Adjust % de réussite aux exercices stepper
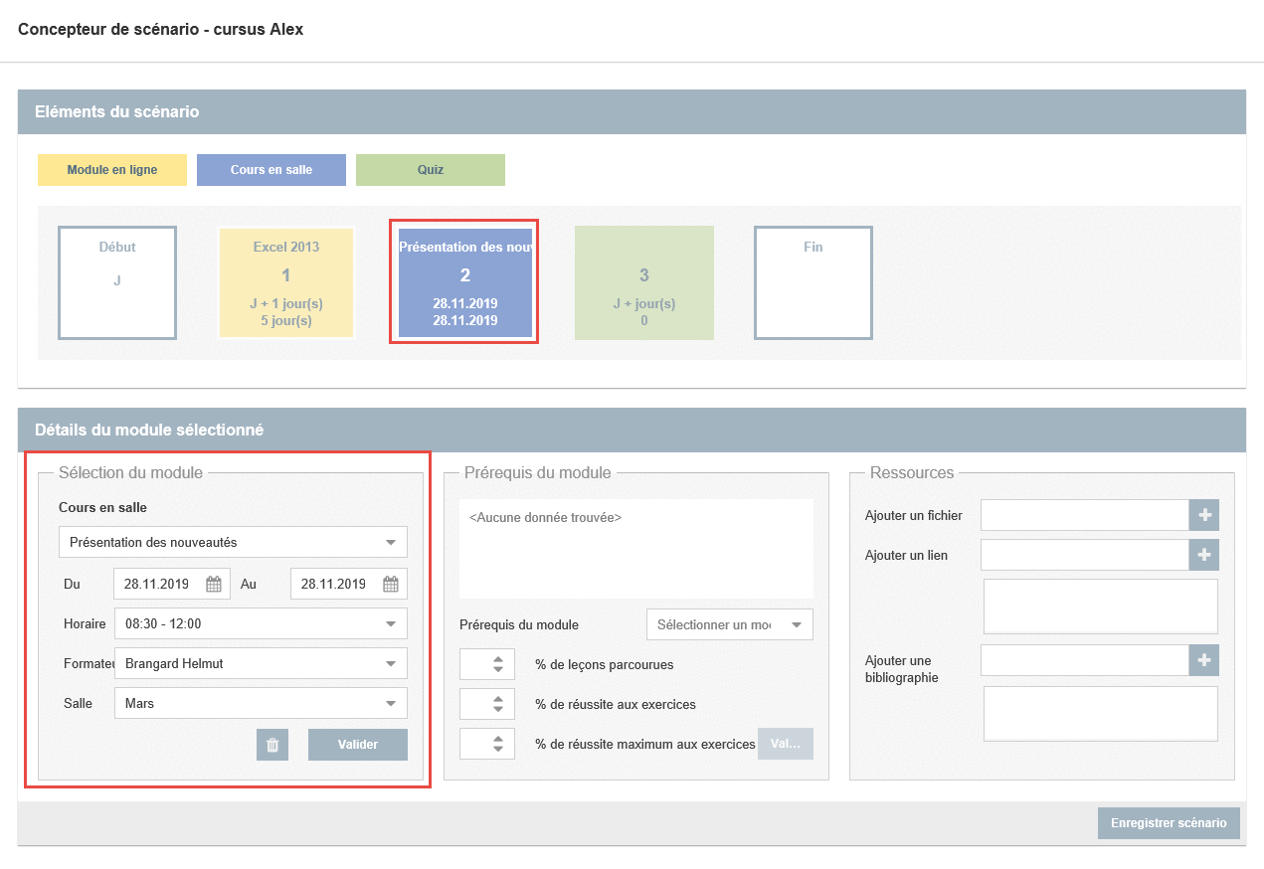 click(498, 704)
